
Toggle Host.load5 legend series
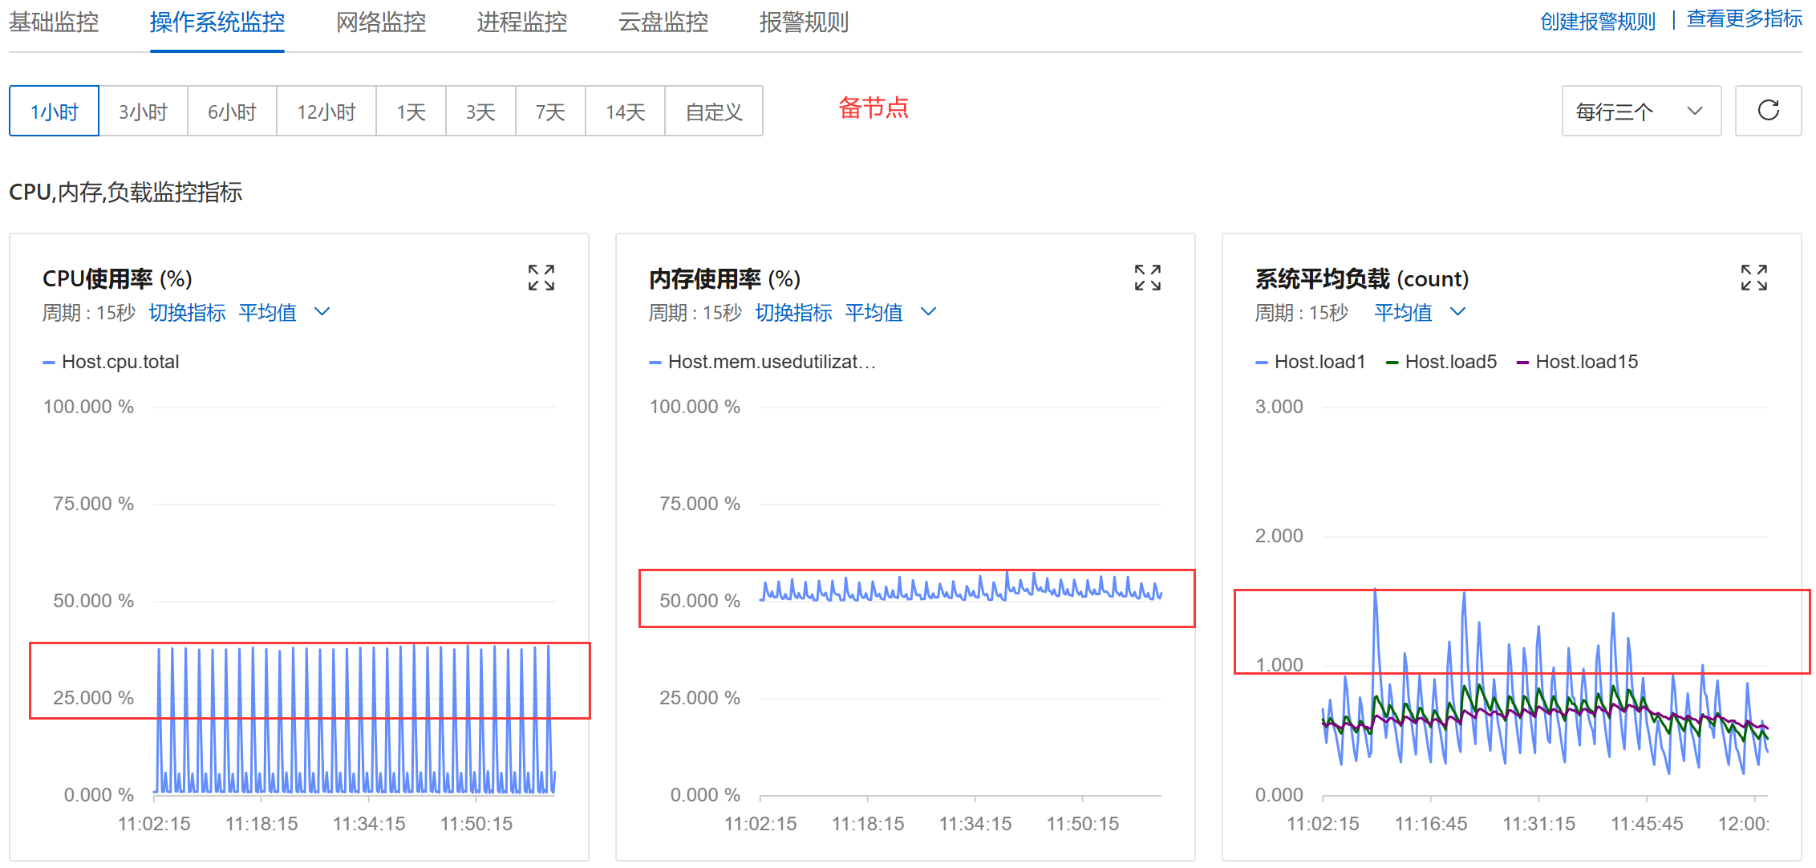point(1441,362)
